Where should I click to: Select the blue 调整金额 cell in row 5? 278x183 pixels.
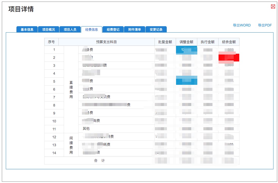186,80
